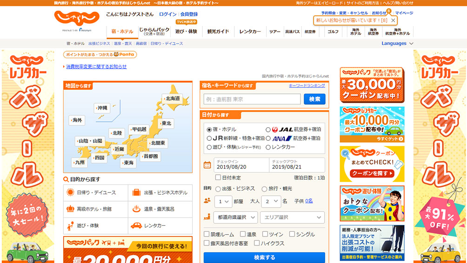Screen dimensions: 467x263
Task: Select the JR新幹線・特急+宿泊 radio option
Action: point(209,138)
